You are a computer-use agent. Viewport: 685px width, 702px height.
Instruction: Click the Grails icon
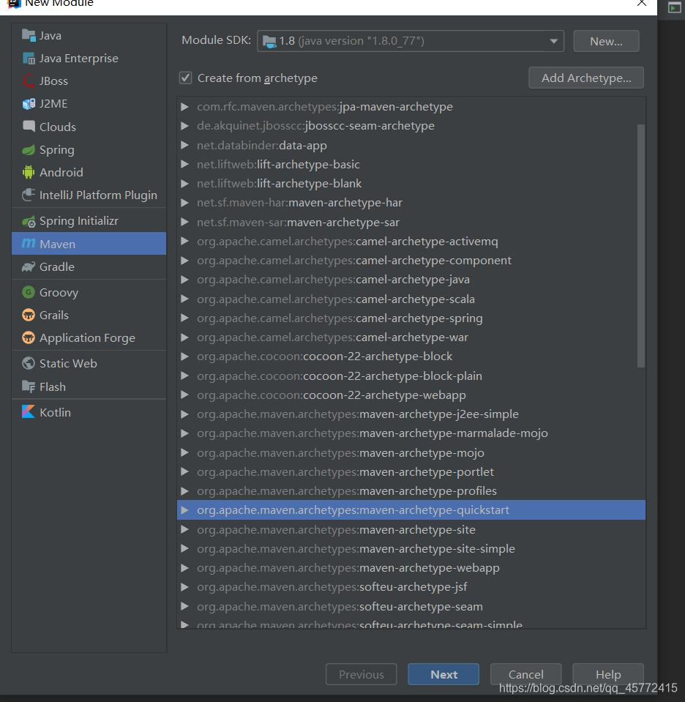point(29,315)
